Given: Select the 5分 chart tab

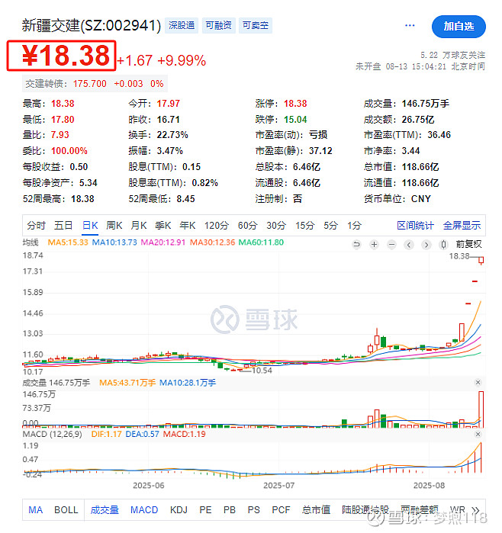Looking at the screenshot, I should [x=330, y=226].
